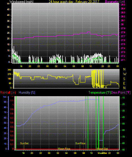Click the Windspeed (mph) axis title
Viewport: 132px width, 157px height.
(x=21, y=2)
